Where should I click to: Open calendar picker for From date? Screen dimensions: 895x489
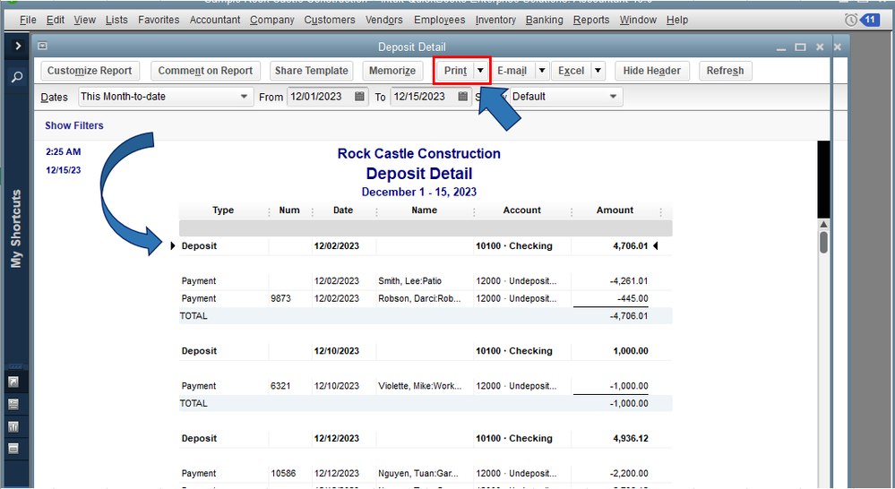click(360, 97)
